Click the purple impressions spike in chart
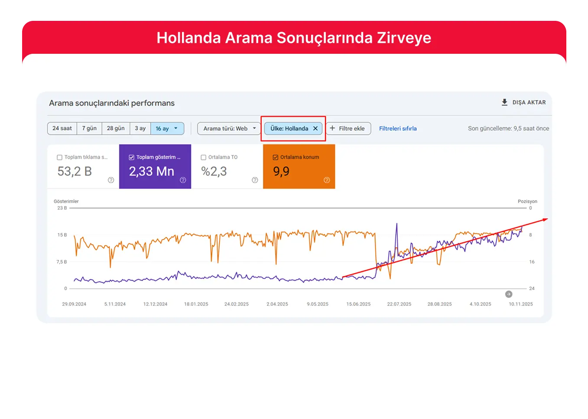Viewport: 588px width, 419px height. tap(396, 226)
